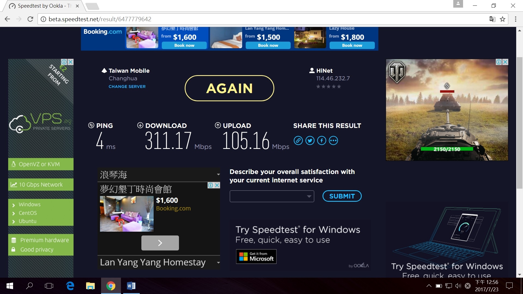Click the battery tray icon
523x294 pixels.
[439, 286]
